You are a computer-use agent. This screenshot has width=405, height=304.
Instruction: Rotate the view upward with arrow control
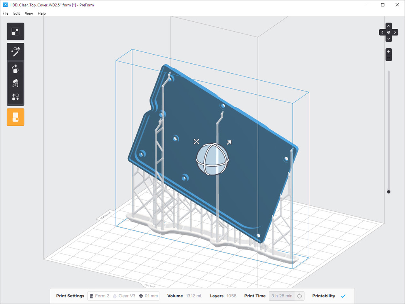(x=388, y=26)
